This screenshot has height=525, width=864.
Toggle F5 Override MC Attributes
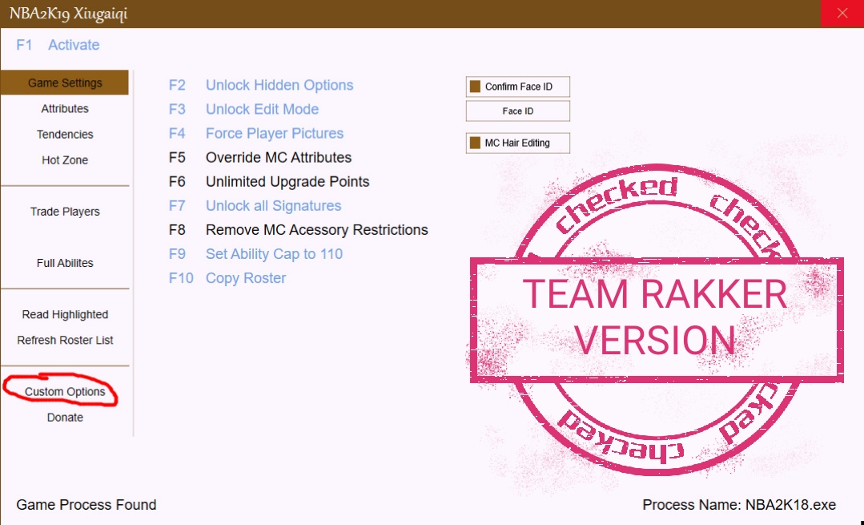click(259, 158)
